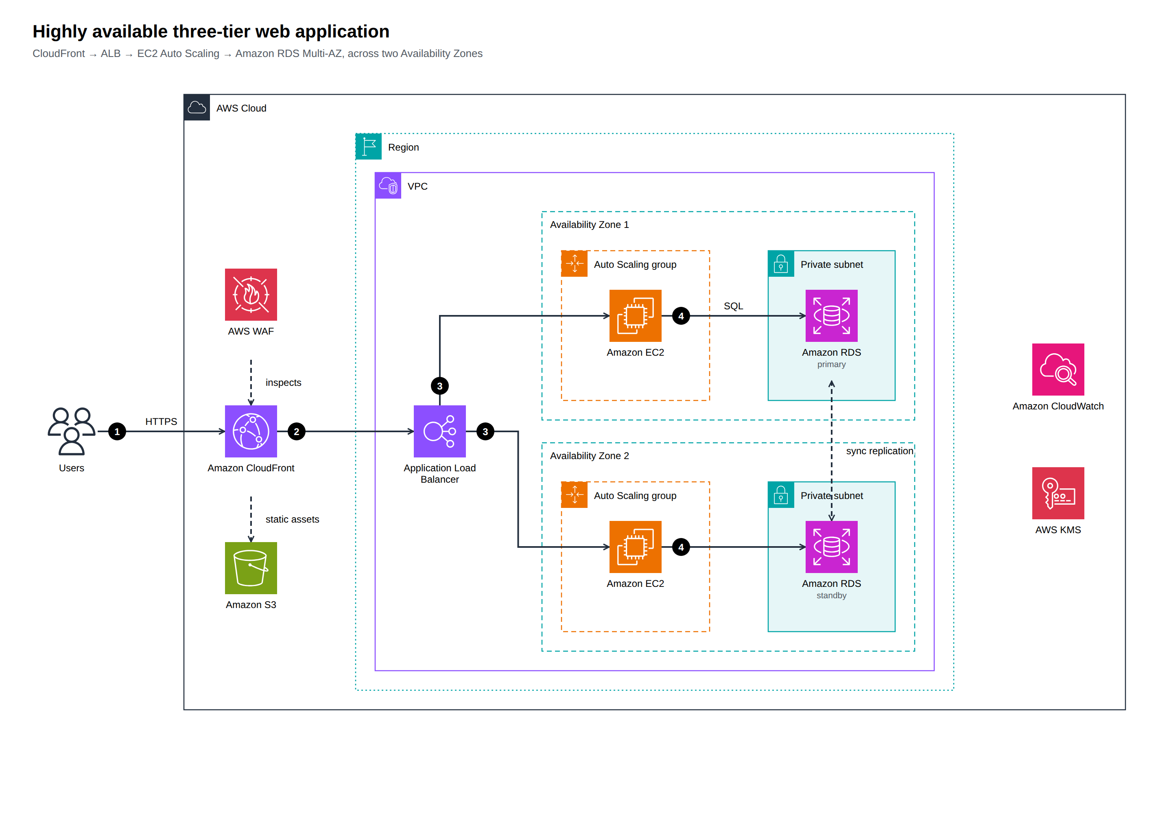1158x840 pixels.
Task: Click the AWS Cloud group icon
Action: point(197,107)
